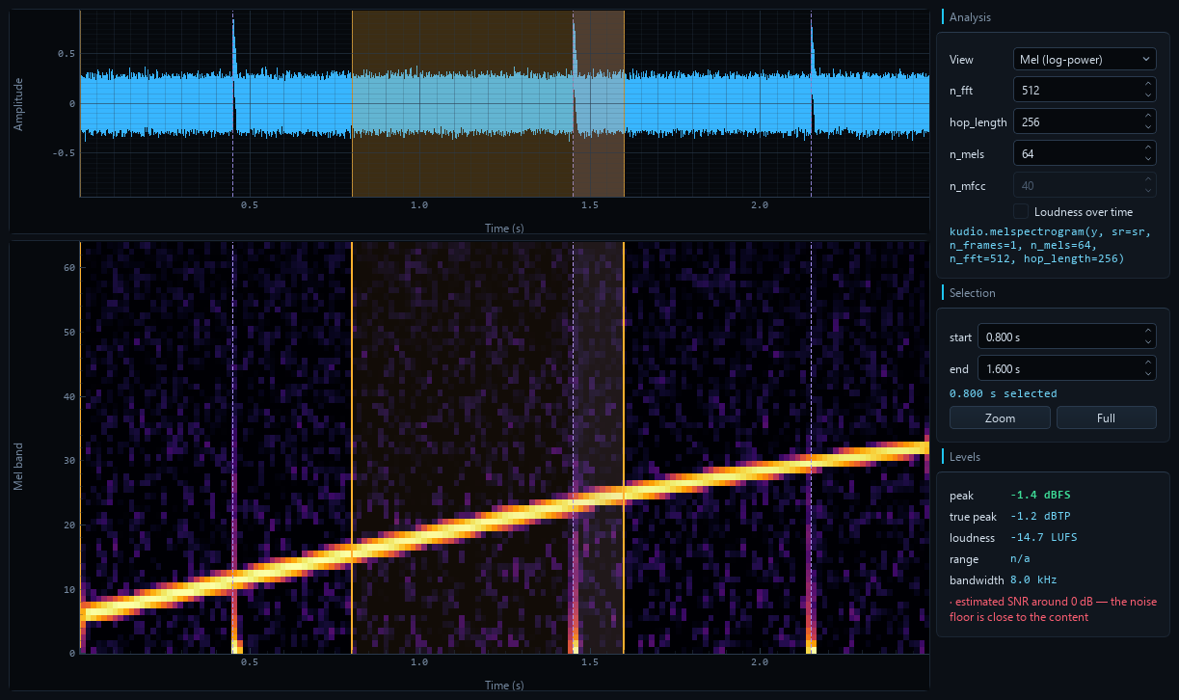Step up the selection end time
The height and width of the screenshot is (700, 1179).
click(1147, 363)
